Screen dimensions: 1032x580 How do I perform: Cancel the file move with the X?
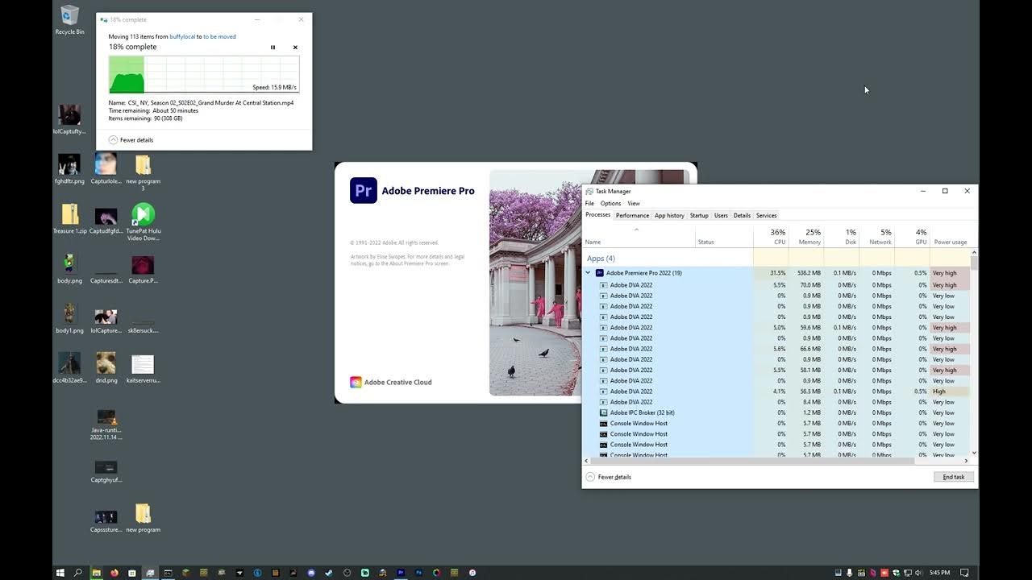click(x=295, y=48)
